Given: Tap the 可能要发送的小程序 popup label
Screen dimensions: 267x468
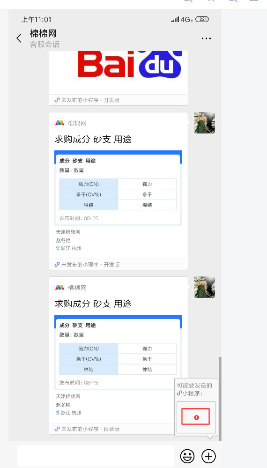Looking at the screenshot, I should 194,389.
